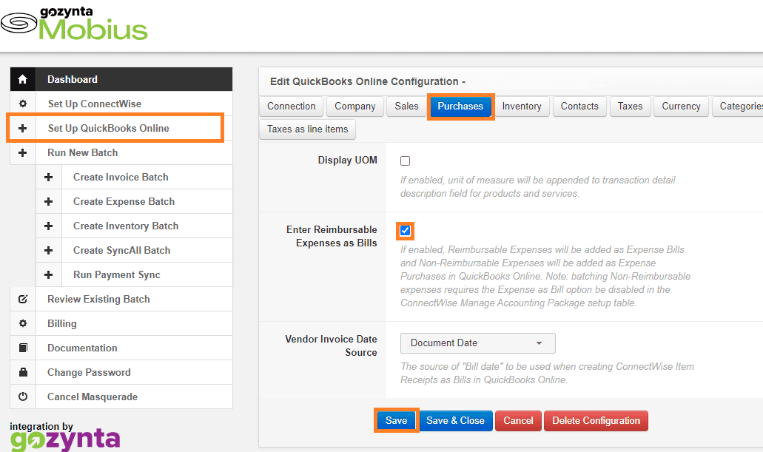Screen dimensions: 763x452
Task: Uncheck Enter Reimbursable Expenses as Bills
Action: pos(405,231)
